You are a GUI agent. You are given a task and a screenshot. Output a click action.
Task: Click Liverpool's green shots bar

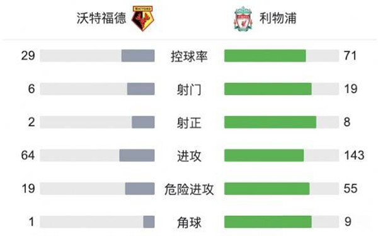pyautogui.click(x=268, y=89)
